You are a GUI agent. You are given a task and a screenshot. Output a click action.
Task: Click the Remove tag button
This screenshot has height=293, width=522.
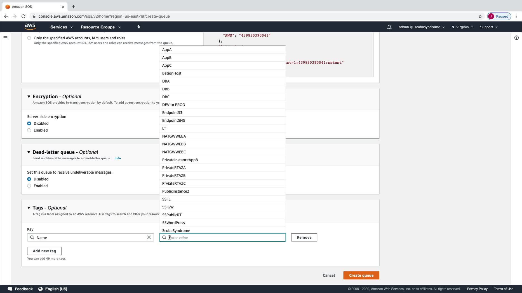[x=304, y=237]
